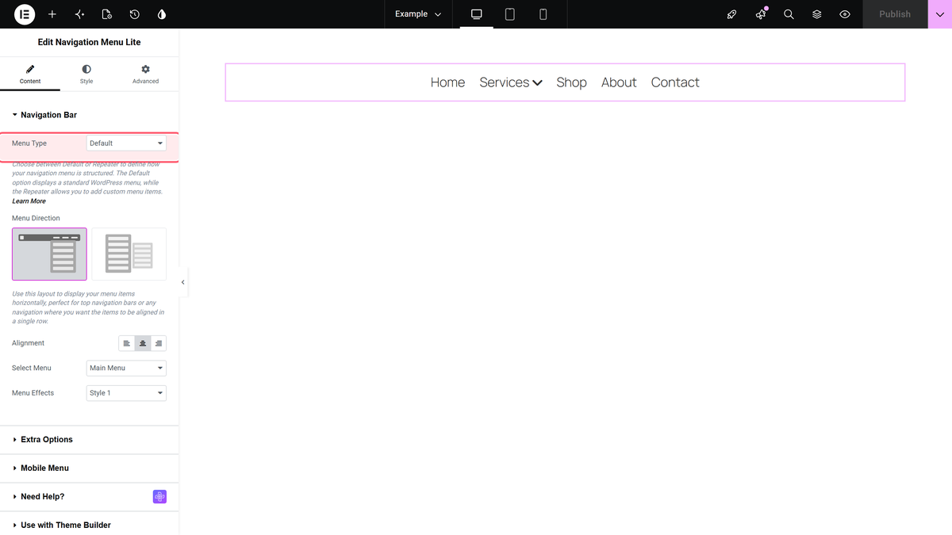Expand the Extra Options section
The image size is (952, 535).
click(x=89, y=440)
